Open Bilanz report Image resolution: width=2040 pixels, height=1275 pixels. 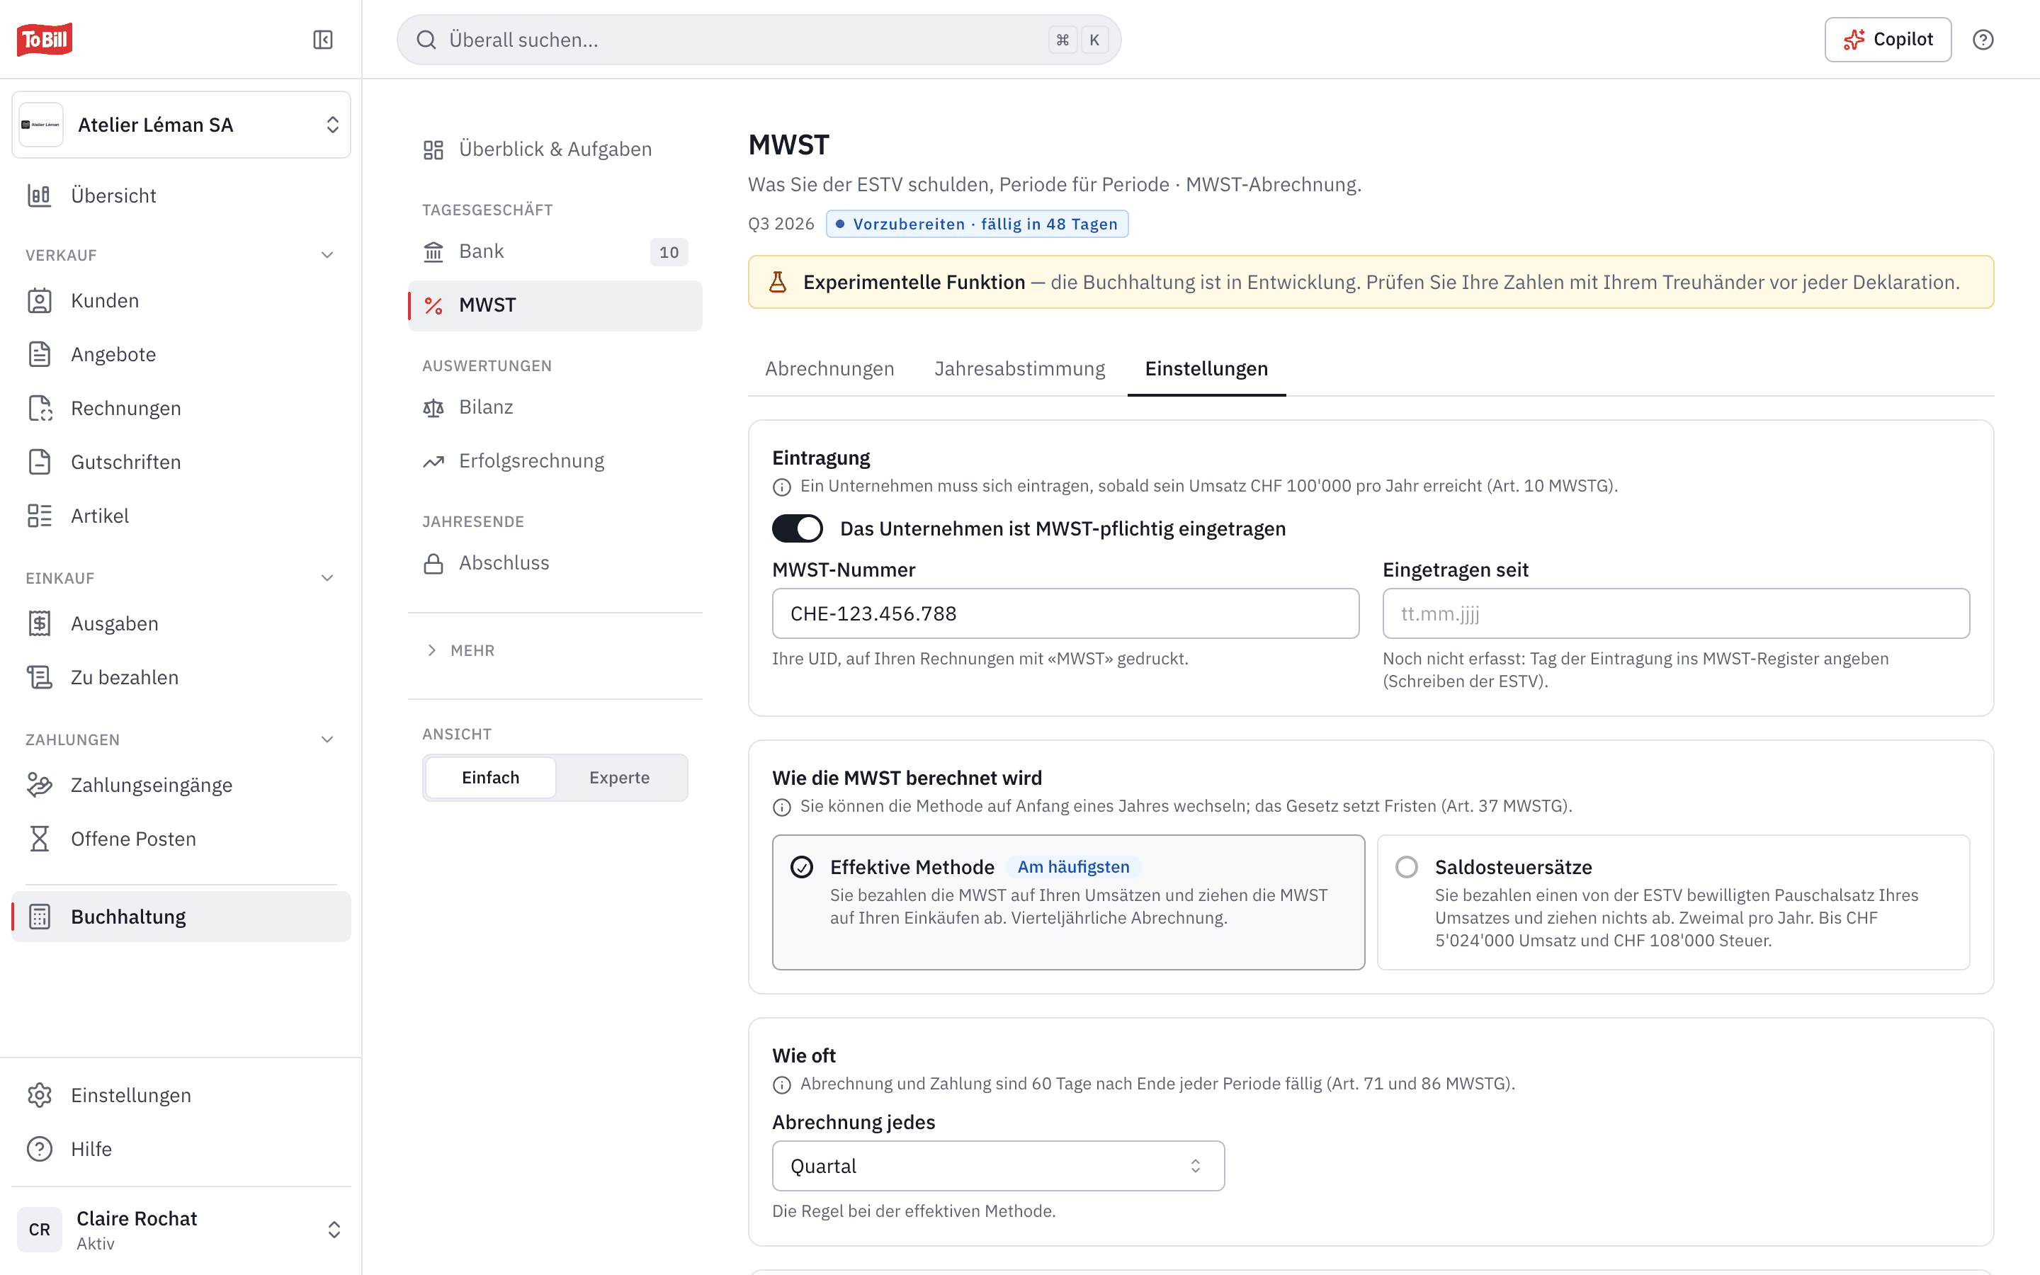[555, 407]
